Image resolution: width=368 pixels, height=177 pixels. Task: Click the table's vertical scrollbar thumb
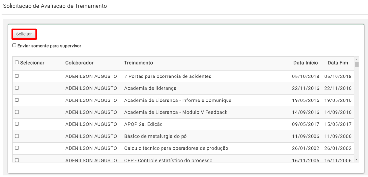click(357, 64)
